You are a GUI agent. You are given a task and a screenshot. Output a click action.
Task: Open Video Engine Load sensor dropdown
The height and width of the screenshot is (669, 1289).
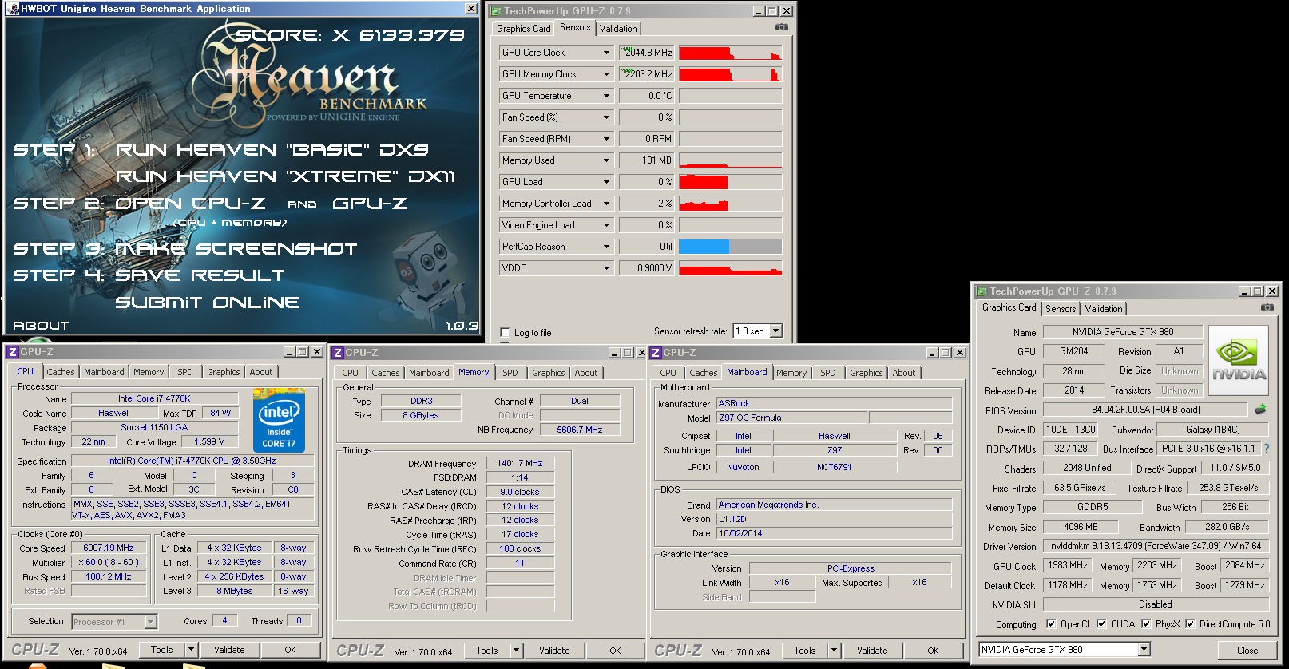tap(606, 225)
